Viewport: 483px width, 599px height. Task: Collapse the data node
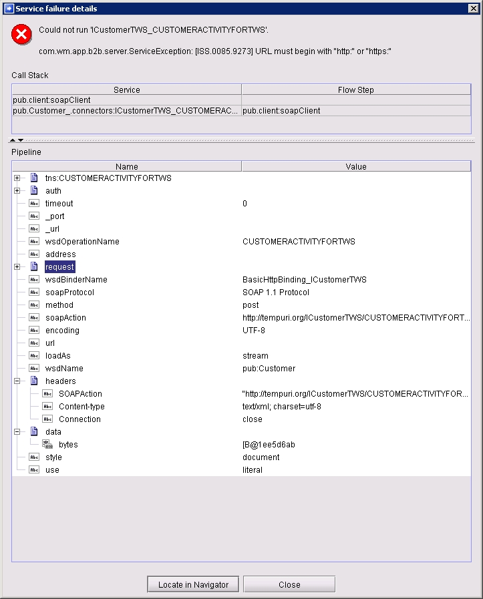coord(17,431)
